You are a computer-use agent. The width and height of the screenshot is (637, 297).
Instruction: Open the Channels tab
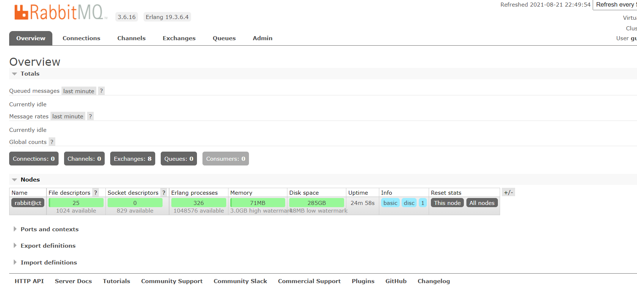pos(131,38)
